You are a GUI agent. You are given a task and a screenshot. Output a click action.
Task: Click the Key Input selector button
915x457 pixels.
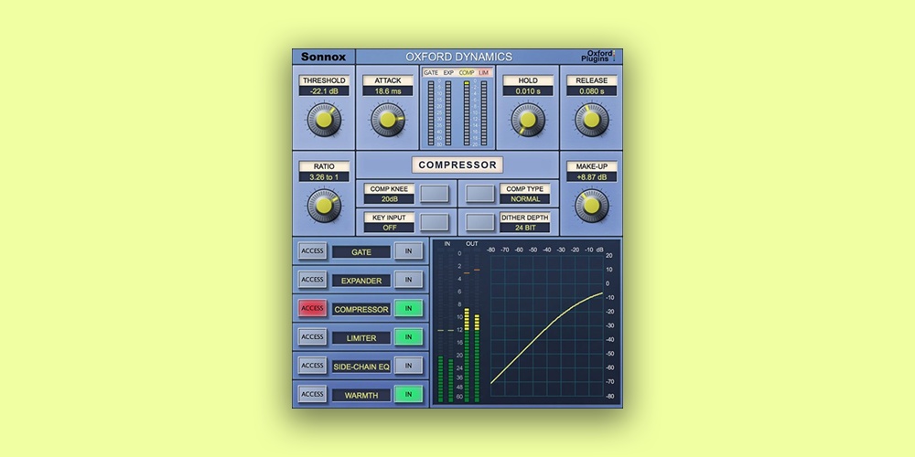435,222
